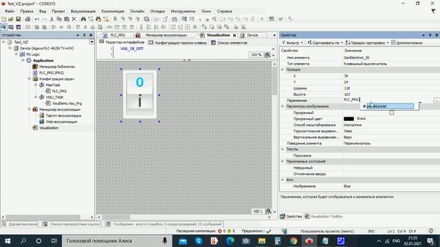
Task: Open the Сортировать по dropdown
Action: pyautogui.click(x=325, y=43)
